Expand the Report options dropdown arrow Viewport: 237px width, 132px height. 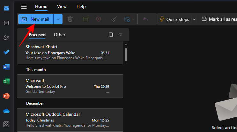105,19
